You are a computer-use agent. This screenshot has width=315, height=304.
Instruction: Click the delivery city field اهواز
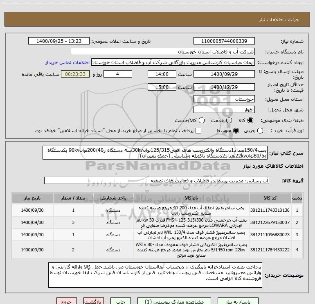(x=224, y=110)
